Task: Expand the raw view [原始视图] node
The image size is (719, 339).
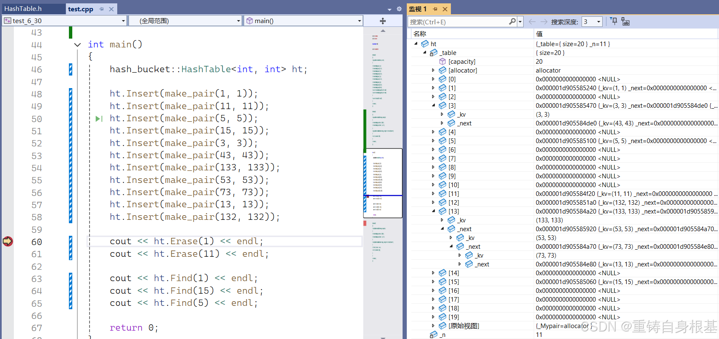Action: click(x=433, y=326)
